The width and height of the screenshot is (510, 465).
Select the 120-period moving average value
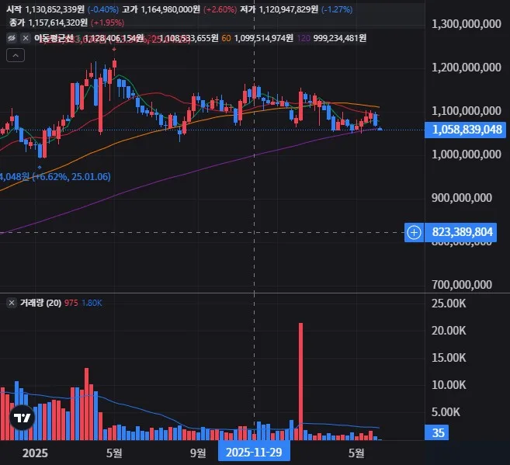tap(339, 38)
